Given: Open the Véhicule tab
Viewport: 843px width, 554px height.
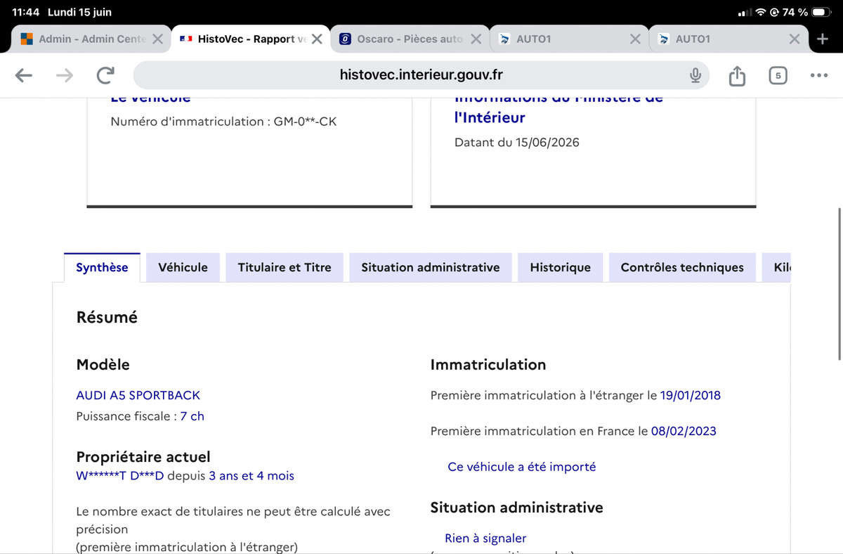Looking at the screenshot, I should click(x=183, y=267).
